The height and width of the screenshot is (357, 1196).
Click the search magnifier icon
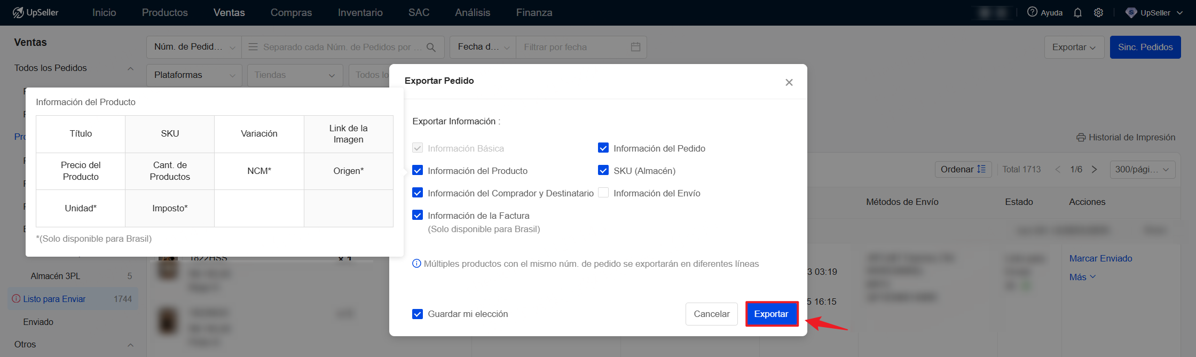[431, 47]
